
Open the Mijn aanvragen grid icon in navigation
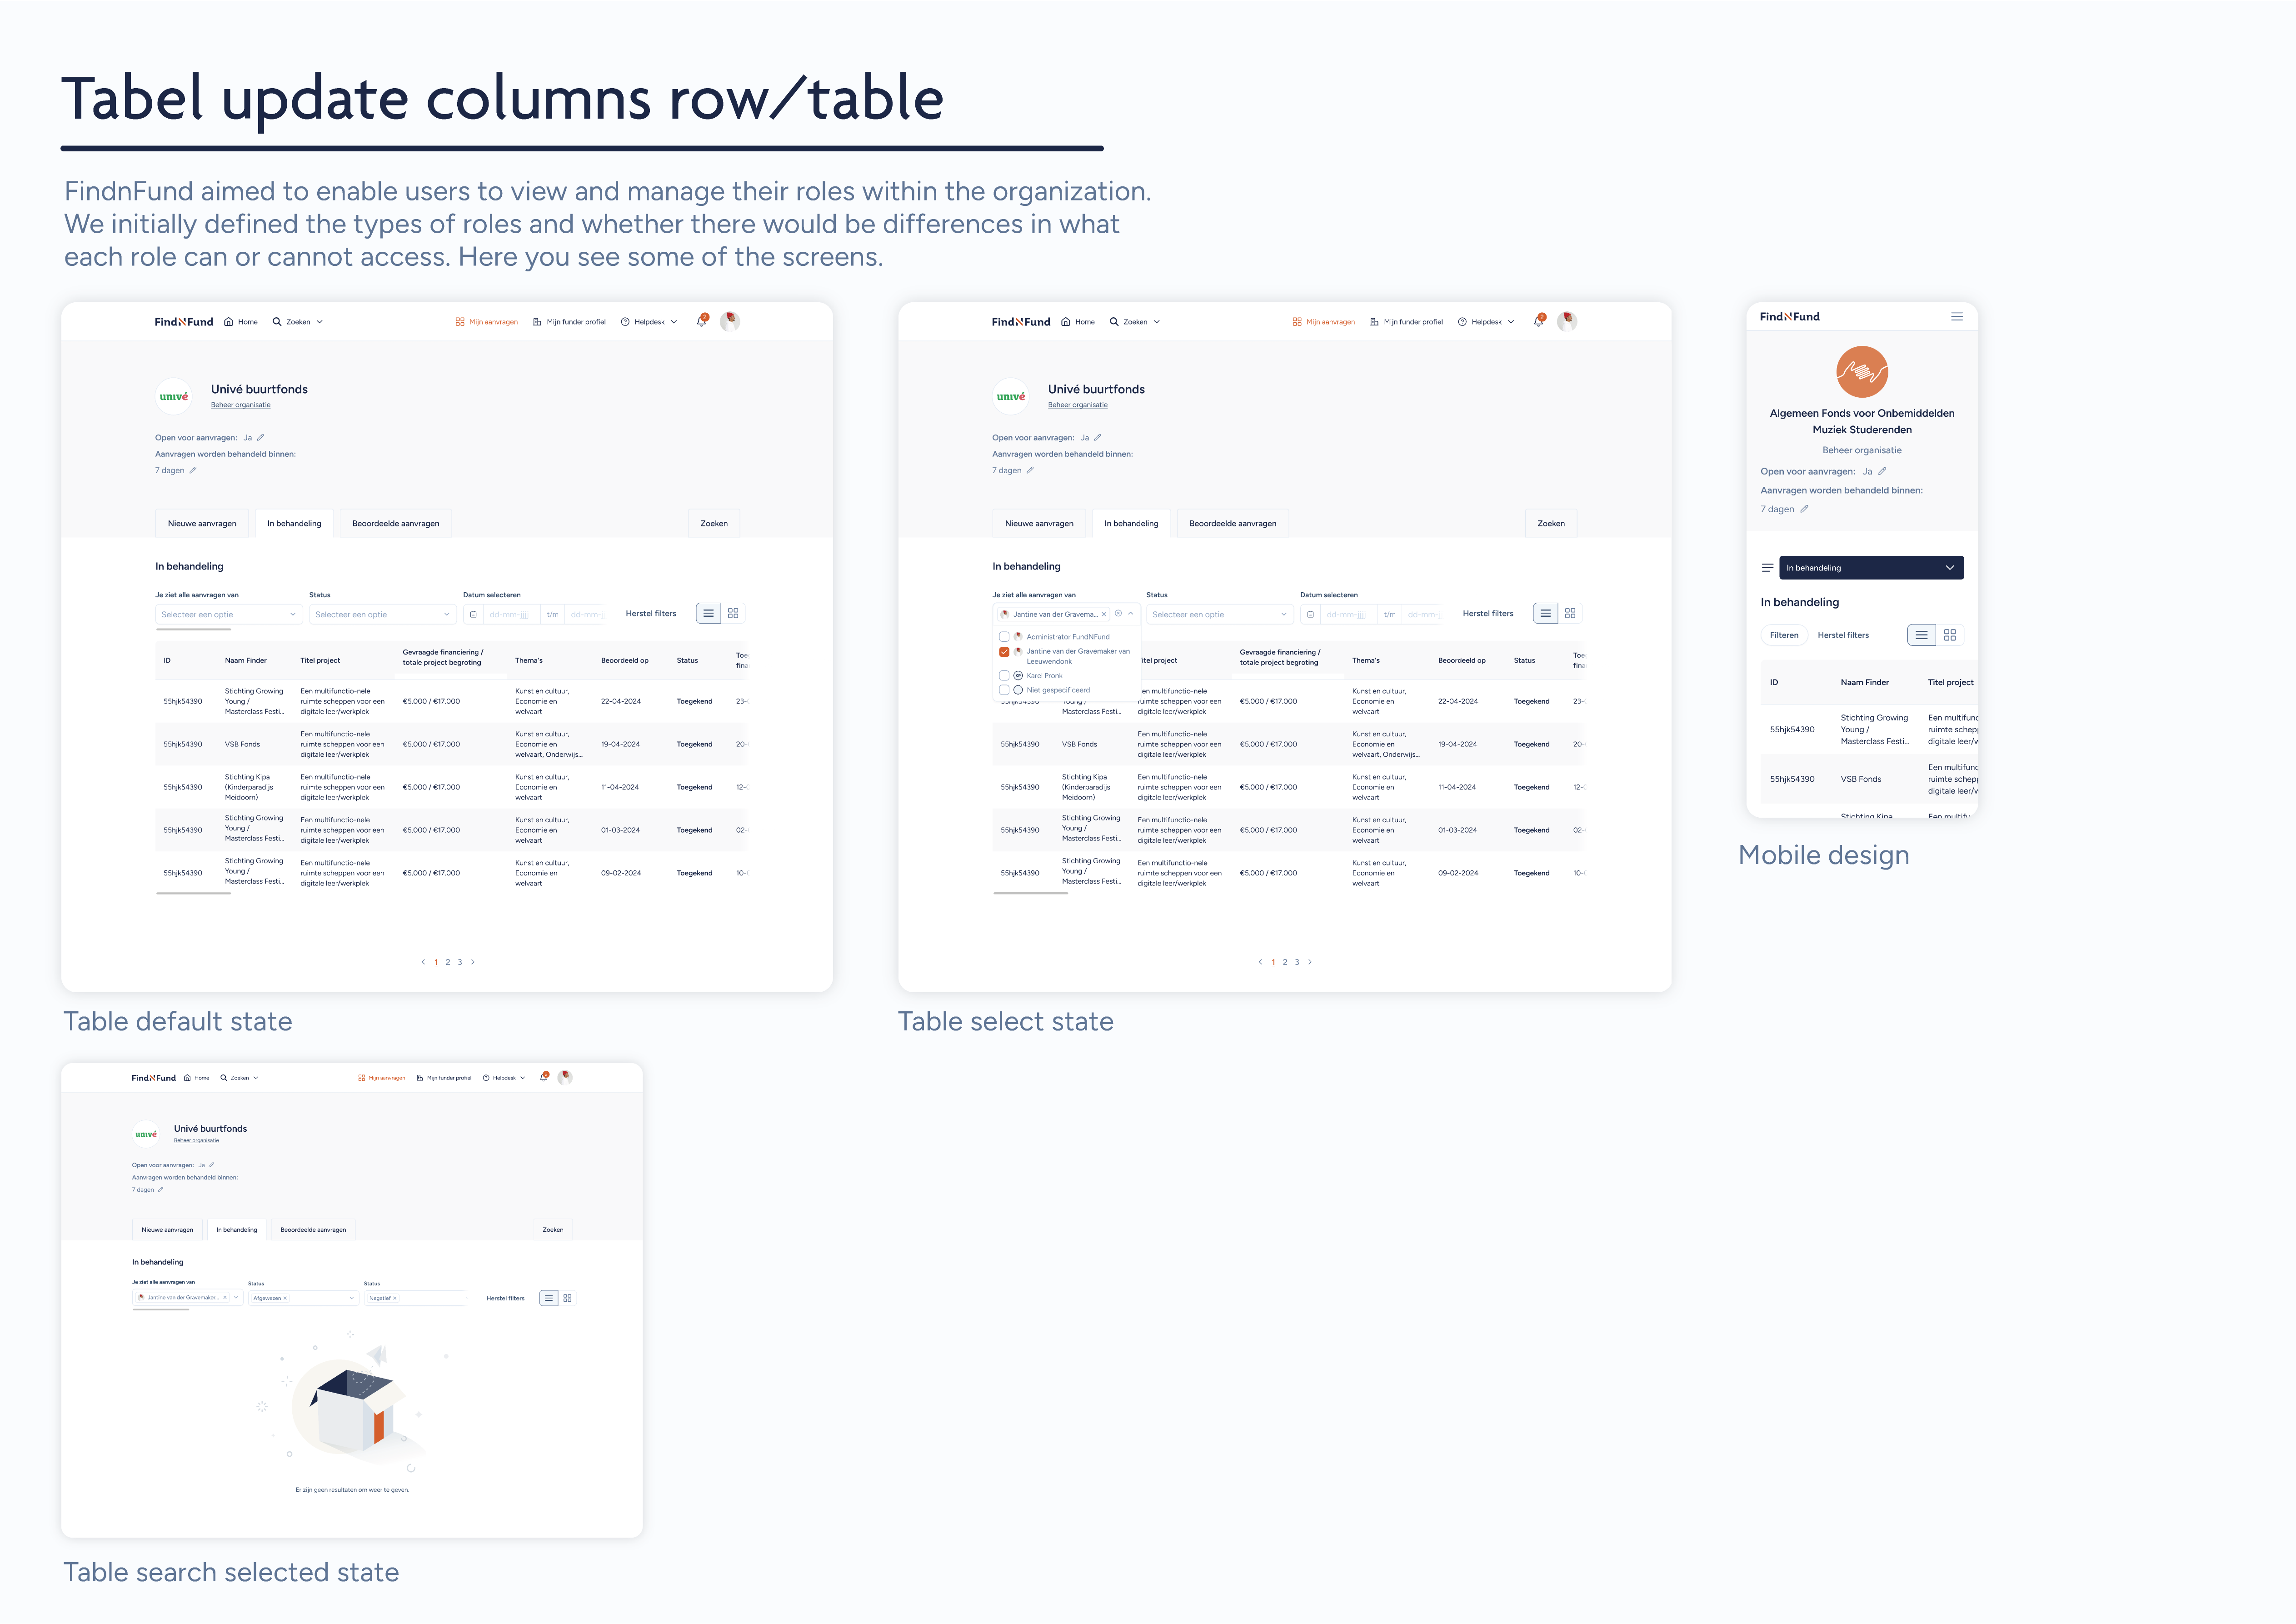460,322
